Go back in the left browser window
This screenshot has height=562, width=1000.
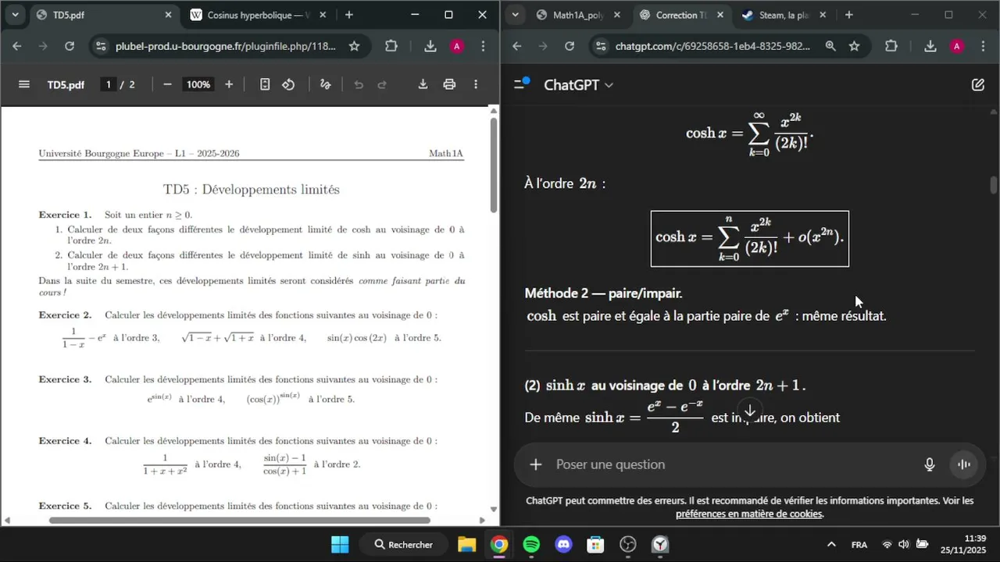coord(17,46)
